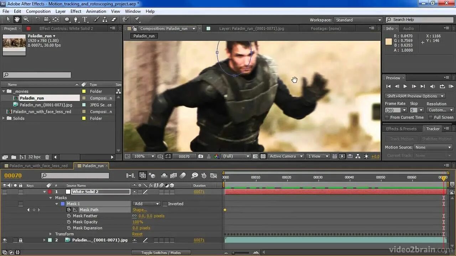Open grid and guide options icon
Screen dimensions: 456x256
pyautogui.click(x=160, y=156)
